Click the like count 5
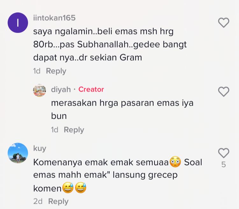Image resolution: width=239 pixels, height=209 pixels. point(223,165)
